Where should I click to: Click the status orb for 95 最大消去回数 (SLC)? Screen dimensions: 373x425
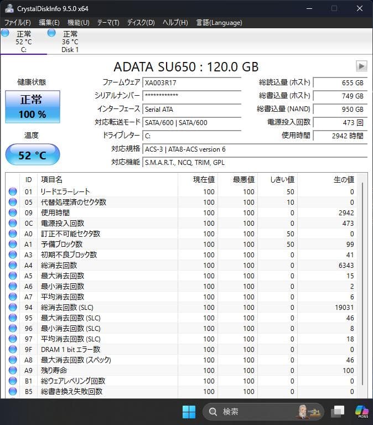[x=13, y=318]
